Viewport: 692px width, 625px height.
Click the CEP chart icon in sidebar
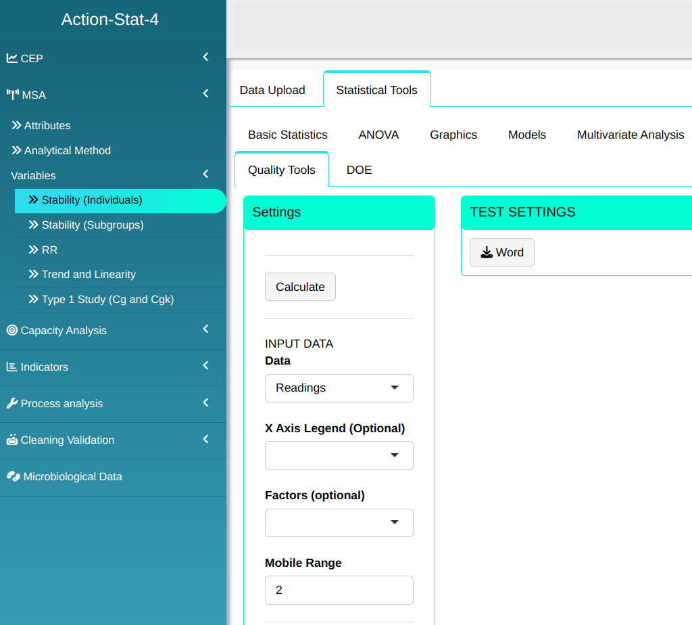[x=12, y=58]
